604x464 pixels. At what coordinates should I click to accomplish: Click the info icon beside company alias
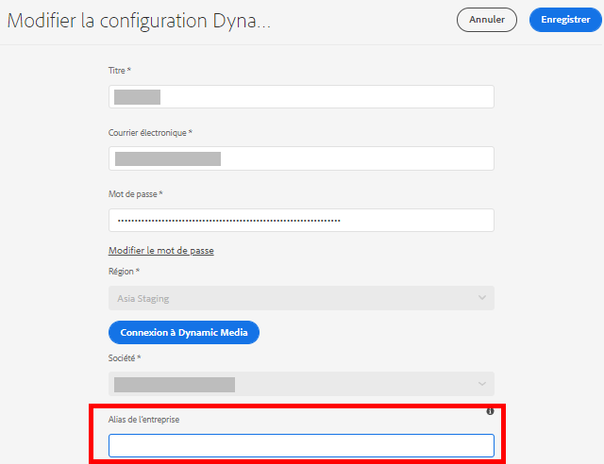[491, 412]
